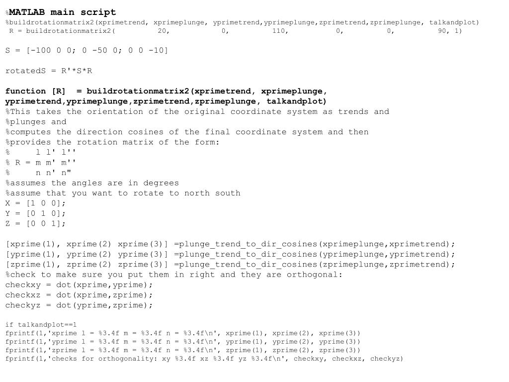Click the zprime plunge_trend_to_dir_cosines call line
Screen dimensions: 509x382
coord(231,265)
